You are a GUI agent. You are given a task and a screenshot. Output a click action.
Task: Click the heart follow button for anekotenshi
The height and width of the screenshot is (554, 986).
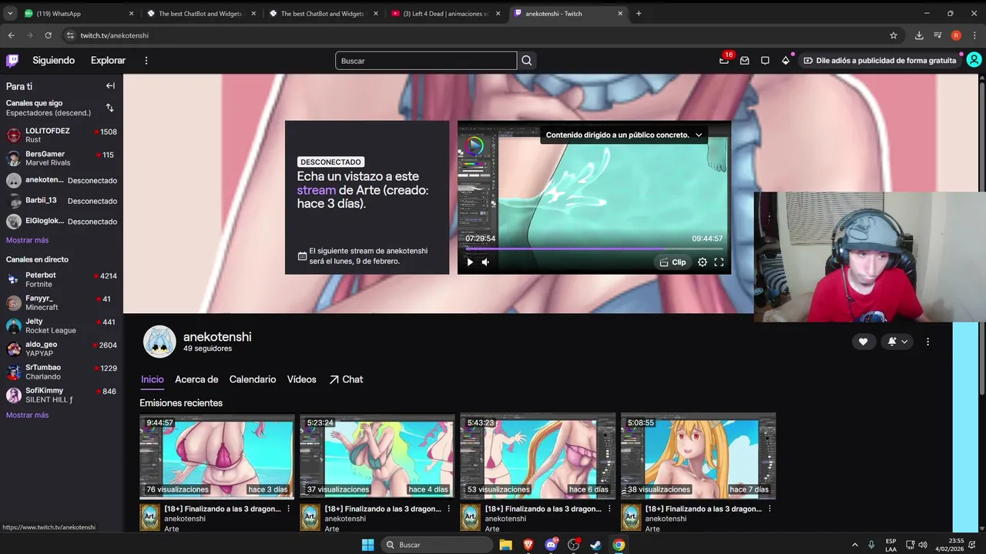pyautogui.click(x=863, y=342)
